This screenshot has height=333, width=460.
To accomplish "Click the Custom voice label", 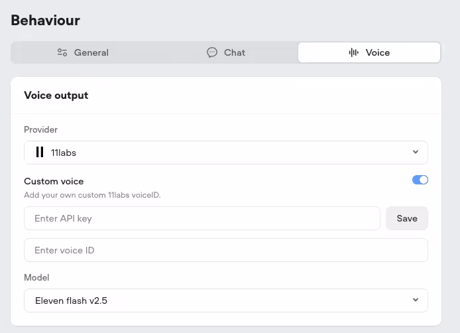I will 54,181.
